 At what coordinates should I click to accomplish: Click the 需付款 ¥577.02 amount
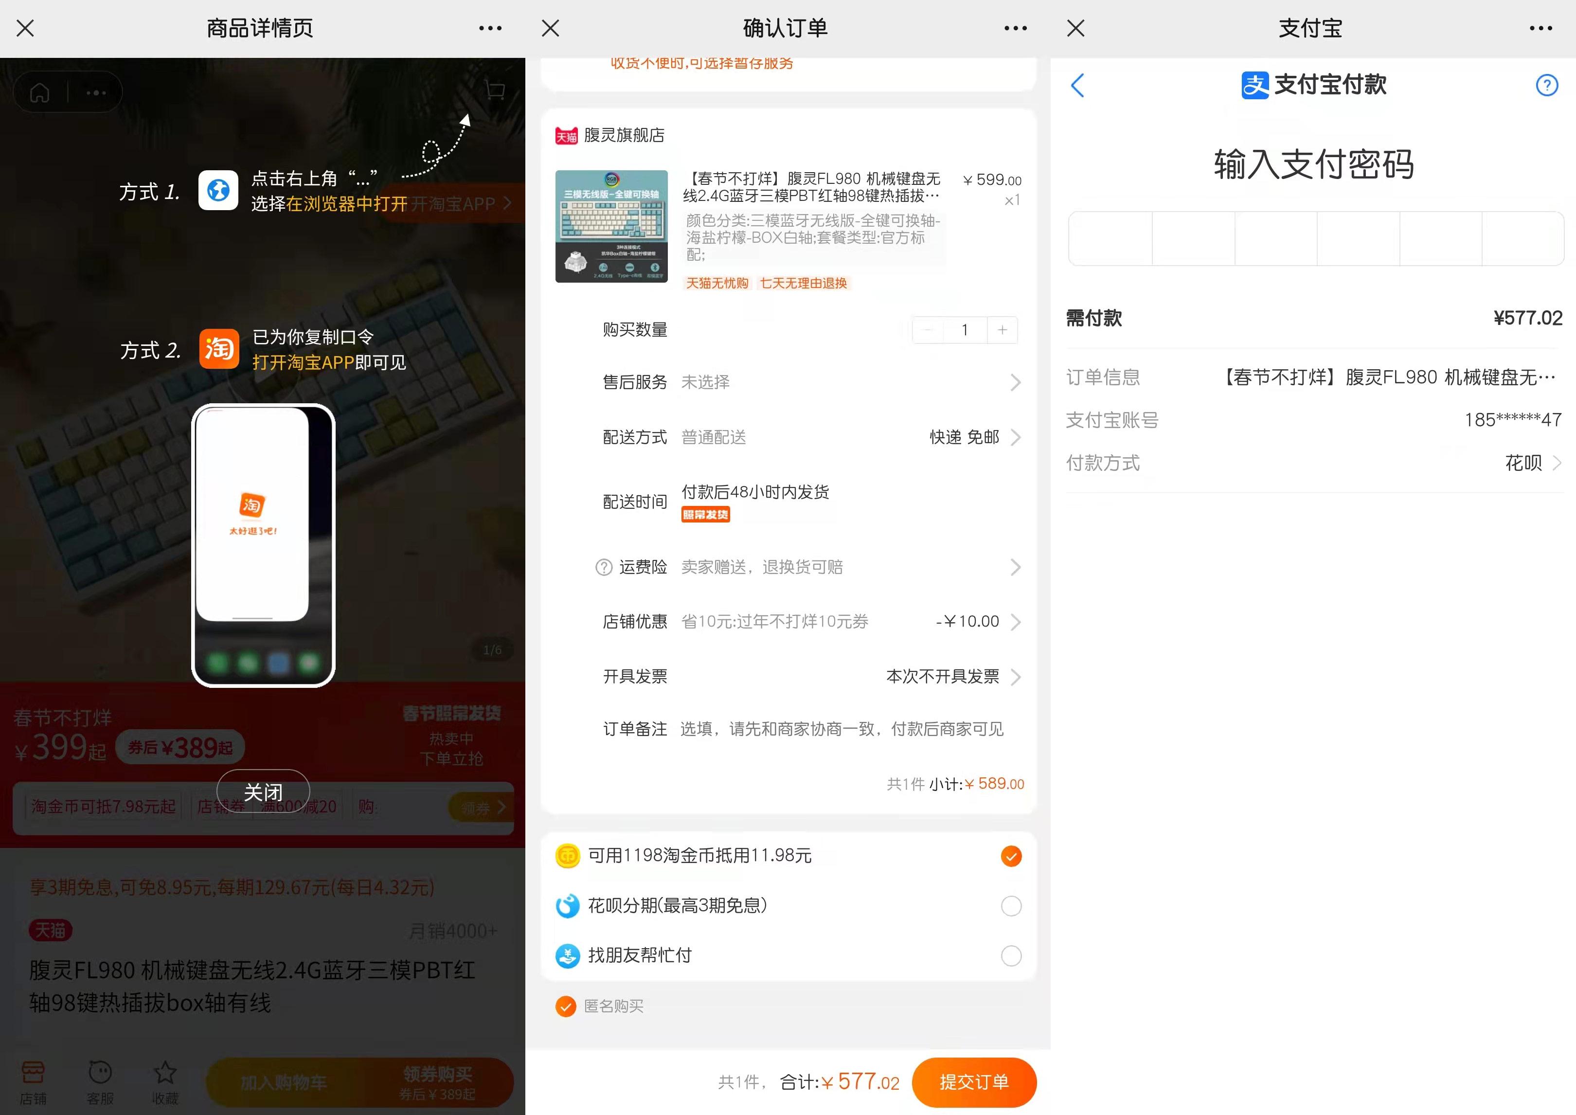[x=1528, y=318]
